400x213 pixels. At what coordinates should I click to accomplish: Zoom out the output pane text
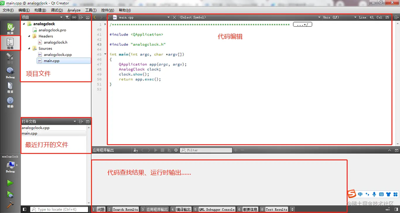242,150
